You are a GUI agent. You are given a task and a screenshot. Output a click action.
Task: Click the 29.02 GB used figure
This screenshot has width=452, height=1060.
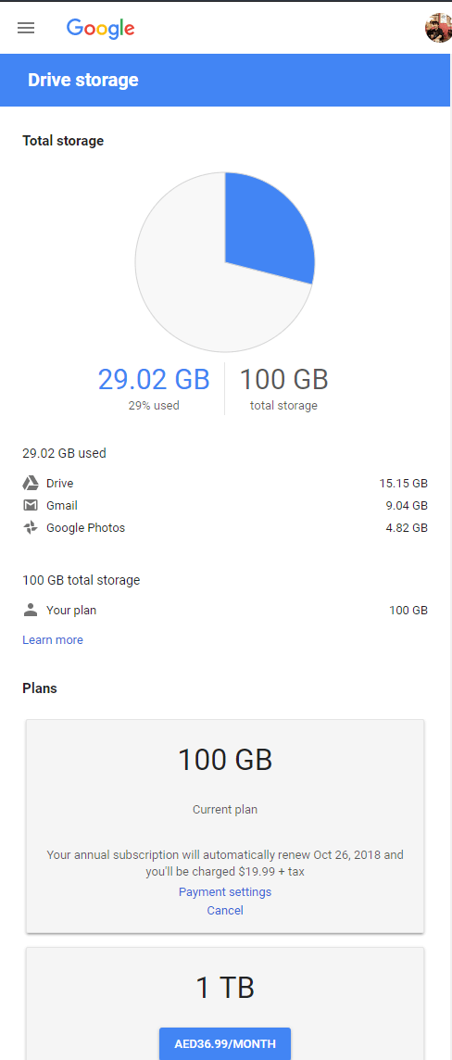154,379
